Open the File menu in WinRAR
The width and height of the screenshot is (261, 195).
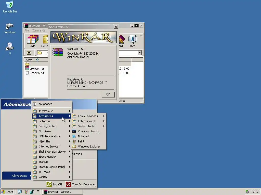coord(27,30)
